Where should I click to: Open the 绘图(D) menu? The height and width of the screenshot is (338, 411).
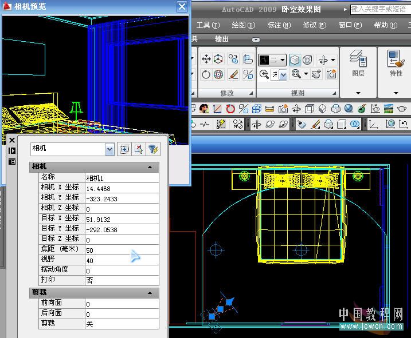(x=242, y=25)
